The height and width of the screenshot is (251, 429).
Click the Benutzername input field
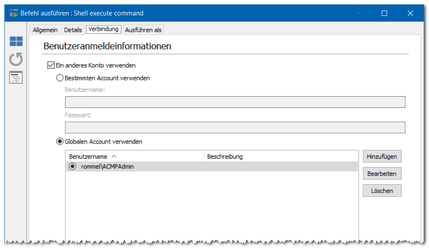coord(235,102)
